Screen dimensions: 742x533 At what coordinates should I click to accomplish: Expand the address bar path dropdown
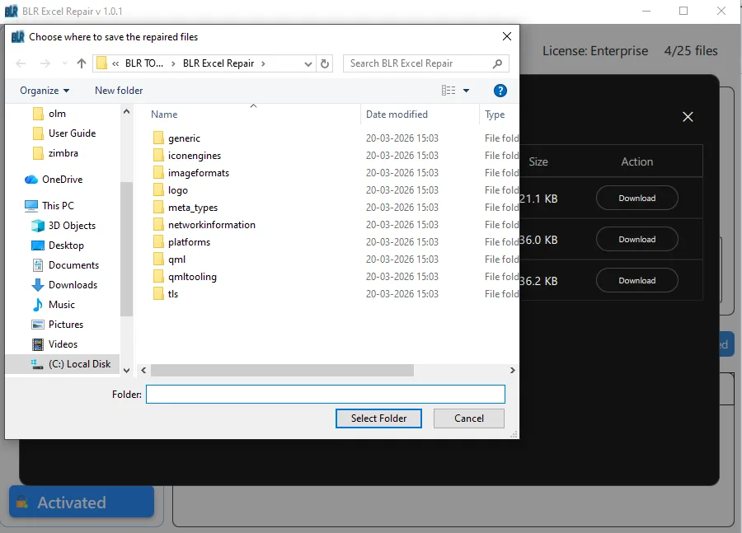point(308,63)
